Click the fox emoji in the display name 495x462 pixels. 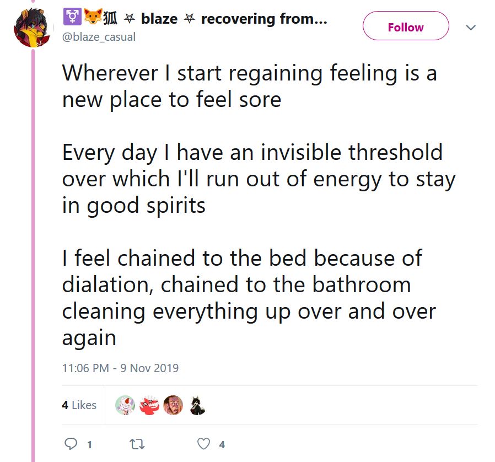[93, 18]
